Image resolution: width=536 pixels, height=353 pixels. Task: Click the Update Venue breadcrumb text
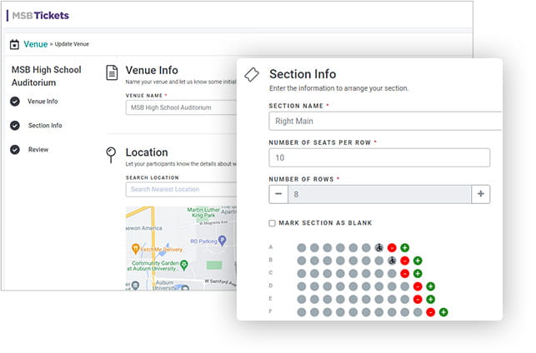72,44
